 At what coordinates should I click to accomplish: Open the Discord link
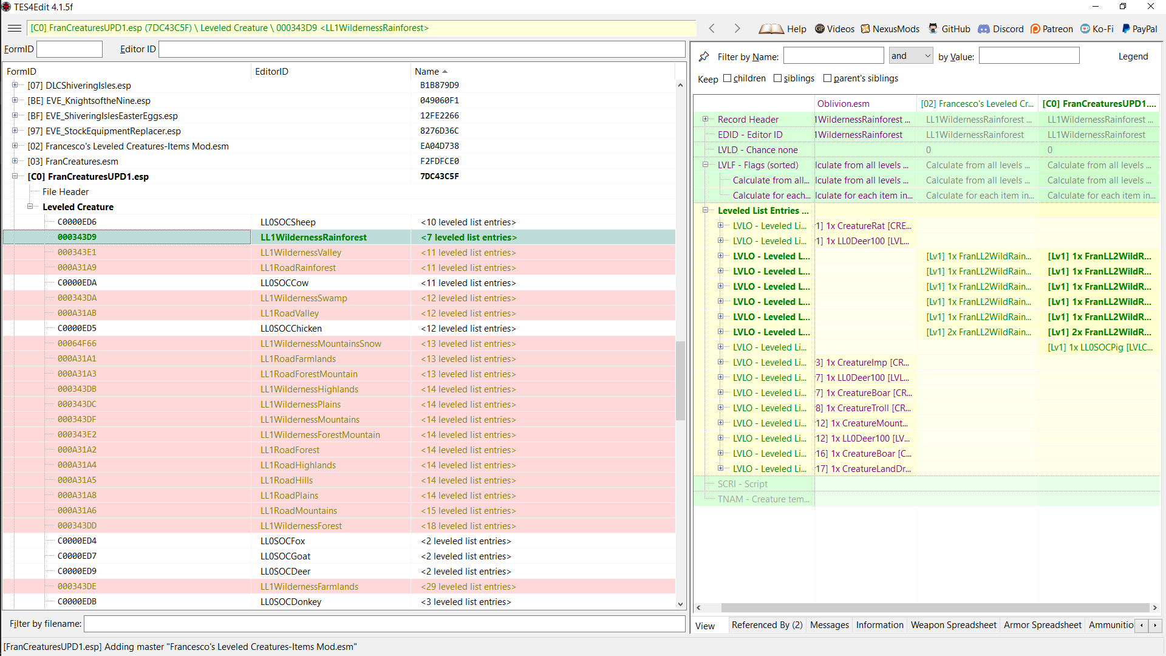pos(1000,29)
